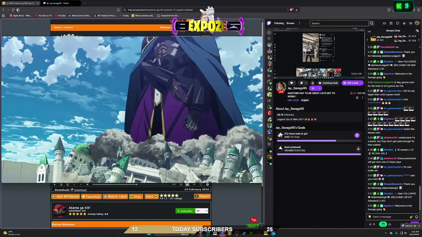The height and width of the screenshot is (237, 422).
Task: Open the three-dot menu beside Browse
Action: pyautogui.click(x=299, y=23)
